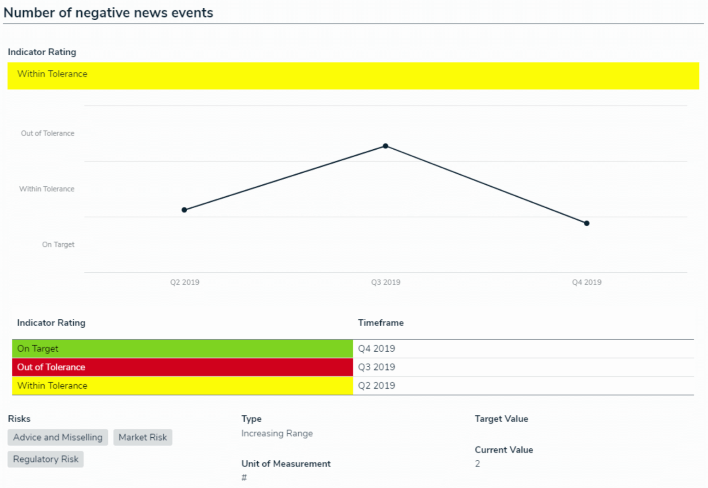
Task: Click the Target Value heading
Action: (x=501, y=418)
